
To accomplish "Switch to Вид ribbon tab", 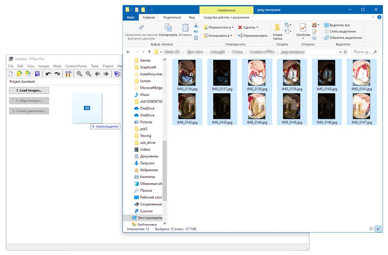I will [x=192, y=17].
